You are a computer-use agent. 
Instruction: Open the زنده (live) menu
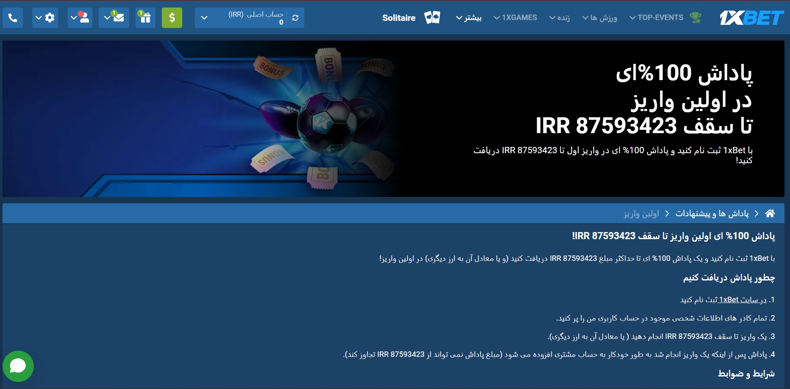(559, 18)
